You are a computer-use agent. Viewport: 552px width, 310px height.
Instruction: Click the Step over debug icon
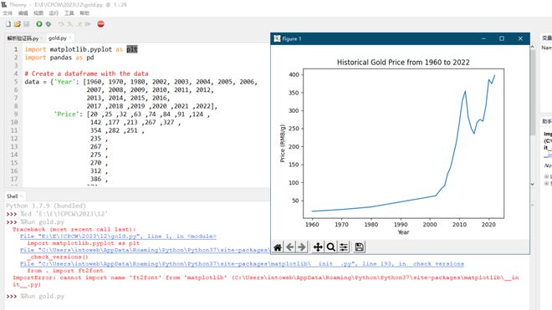[61, 24]
